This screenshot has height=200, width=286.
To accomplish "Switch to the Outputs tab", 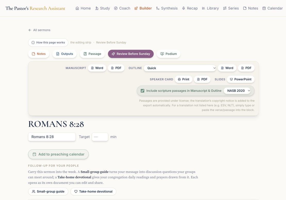I will pos(64,54).
